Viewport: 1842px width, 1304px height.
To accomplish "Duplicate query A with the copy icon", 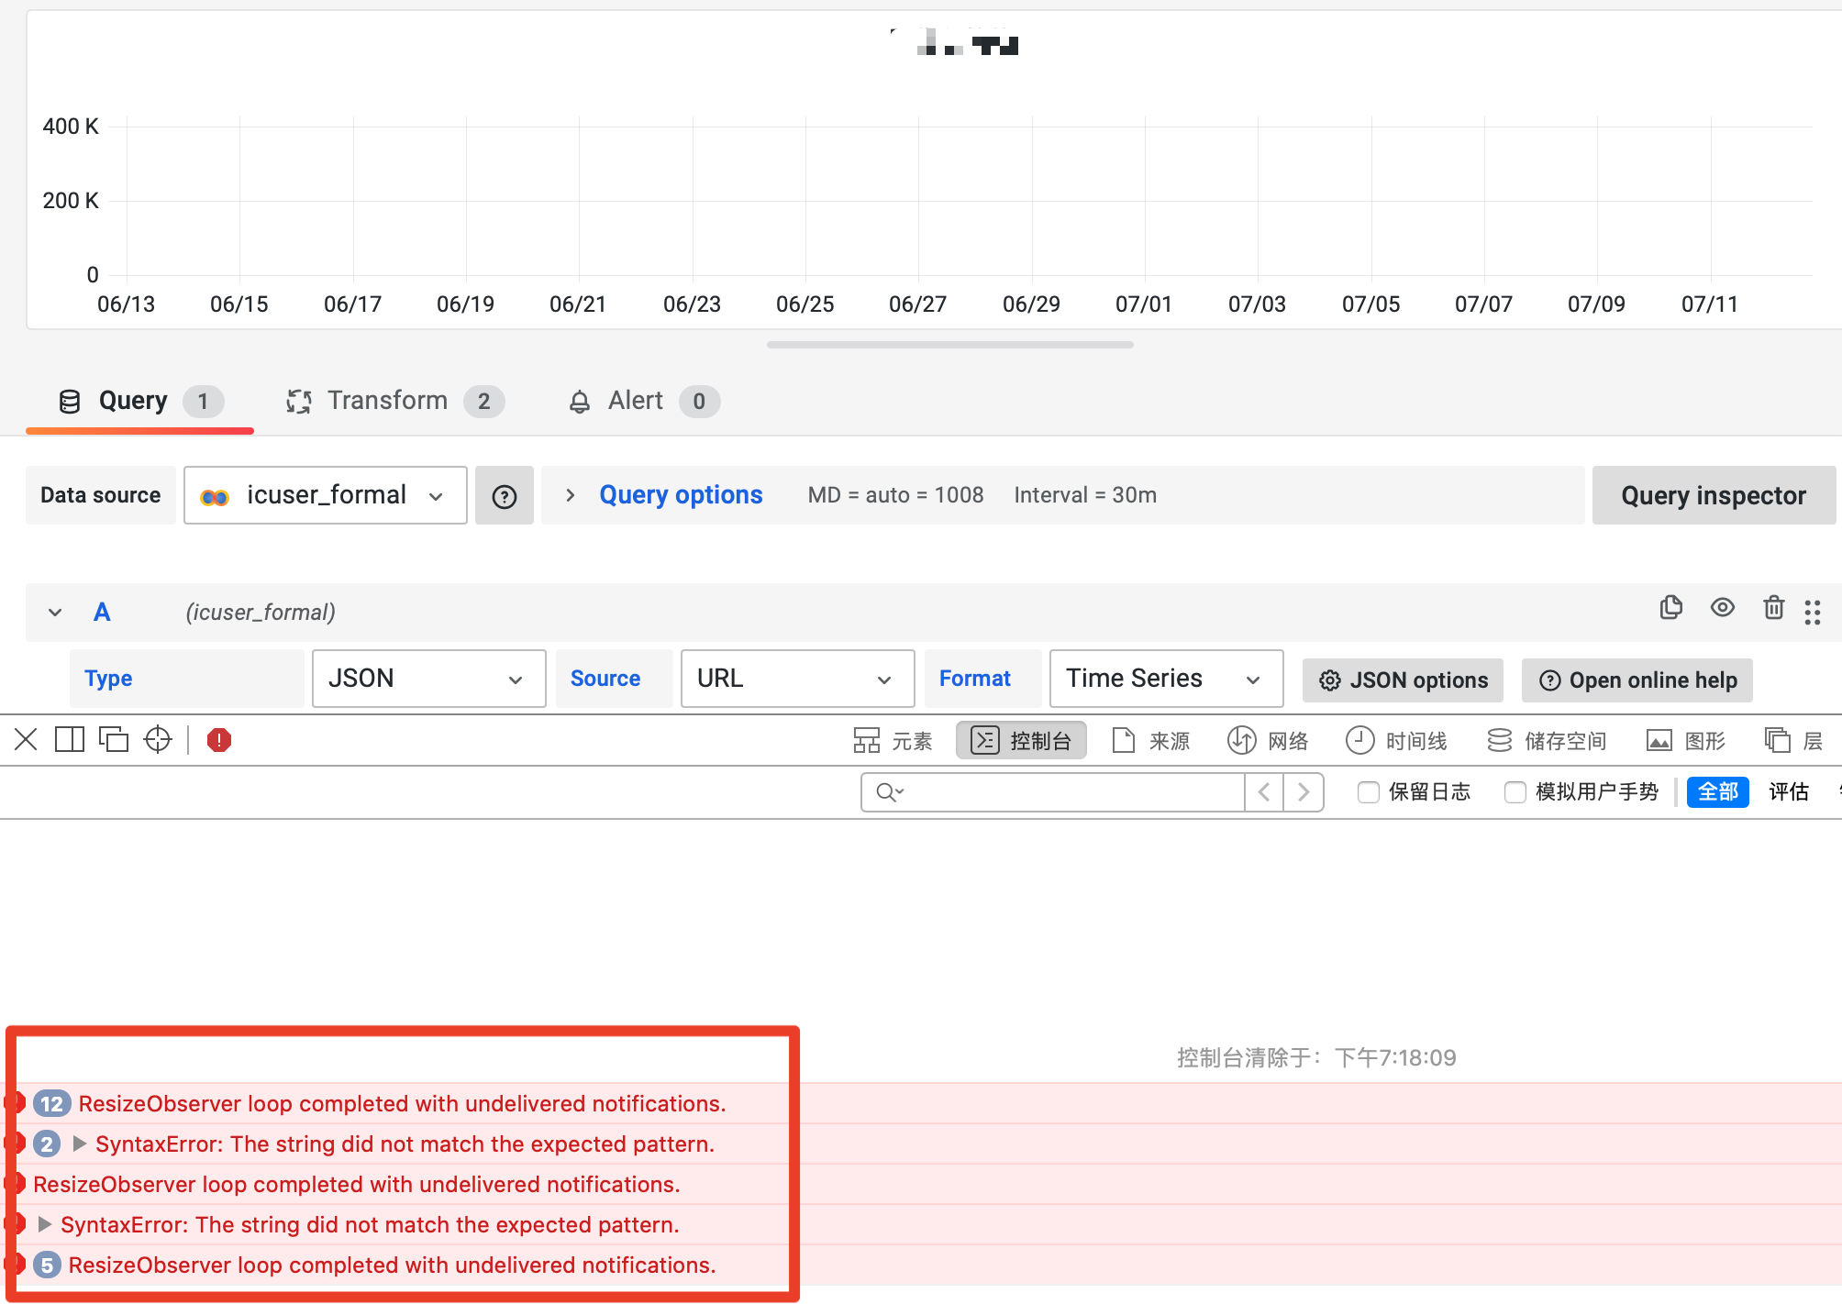I will [1670, 608].
